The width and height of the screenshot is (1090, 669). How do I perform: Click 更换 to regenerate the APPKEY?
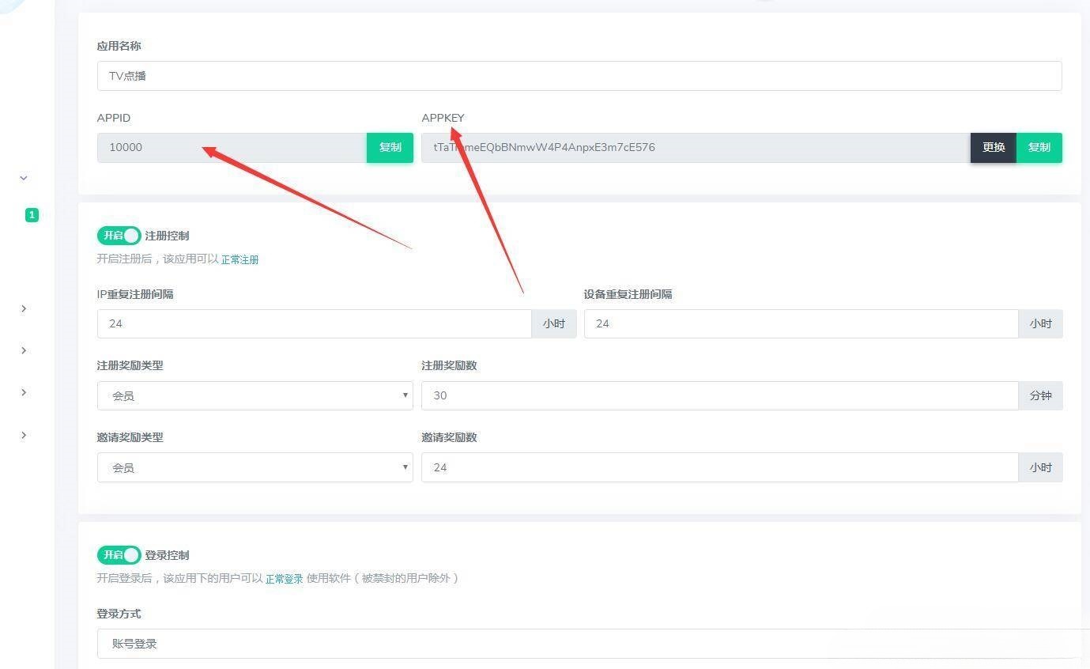click(993, 147)
